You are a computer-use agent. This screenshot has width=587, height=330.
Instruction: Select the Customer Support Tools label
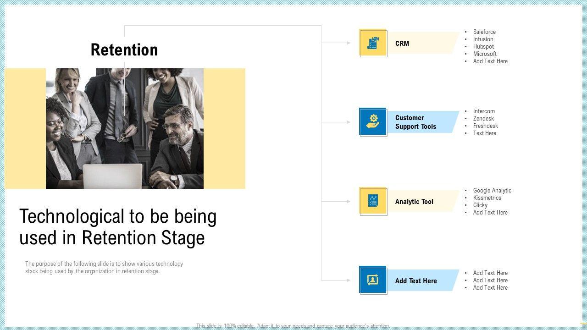(x=415, y=122)
